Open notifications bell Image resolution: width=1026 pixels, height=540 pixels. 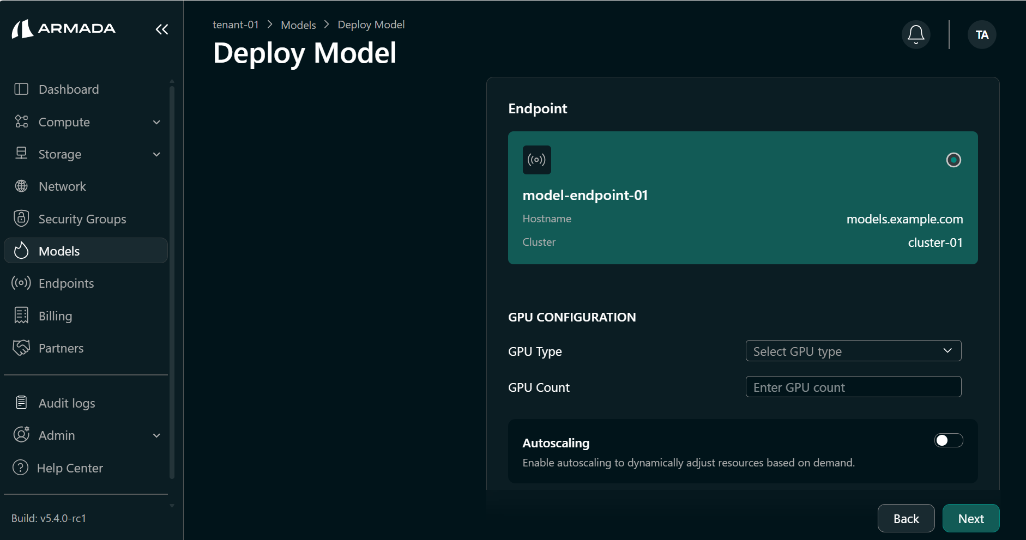click(916, 35)
